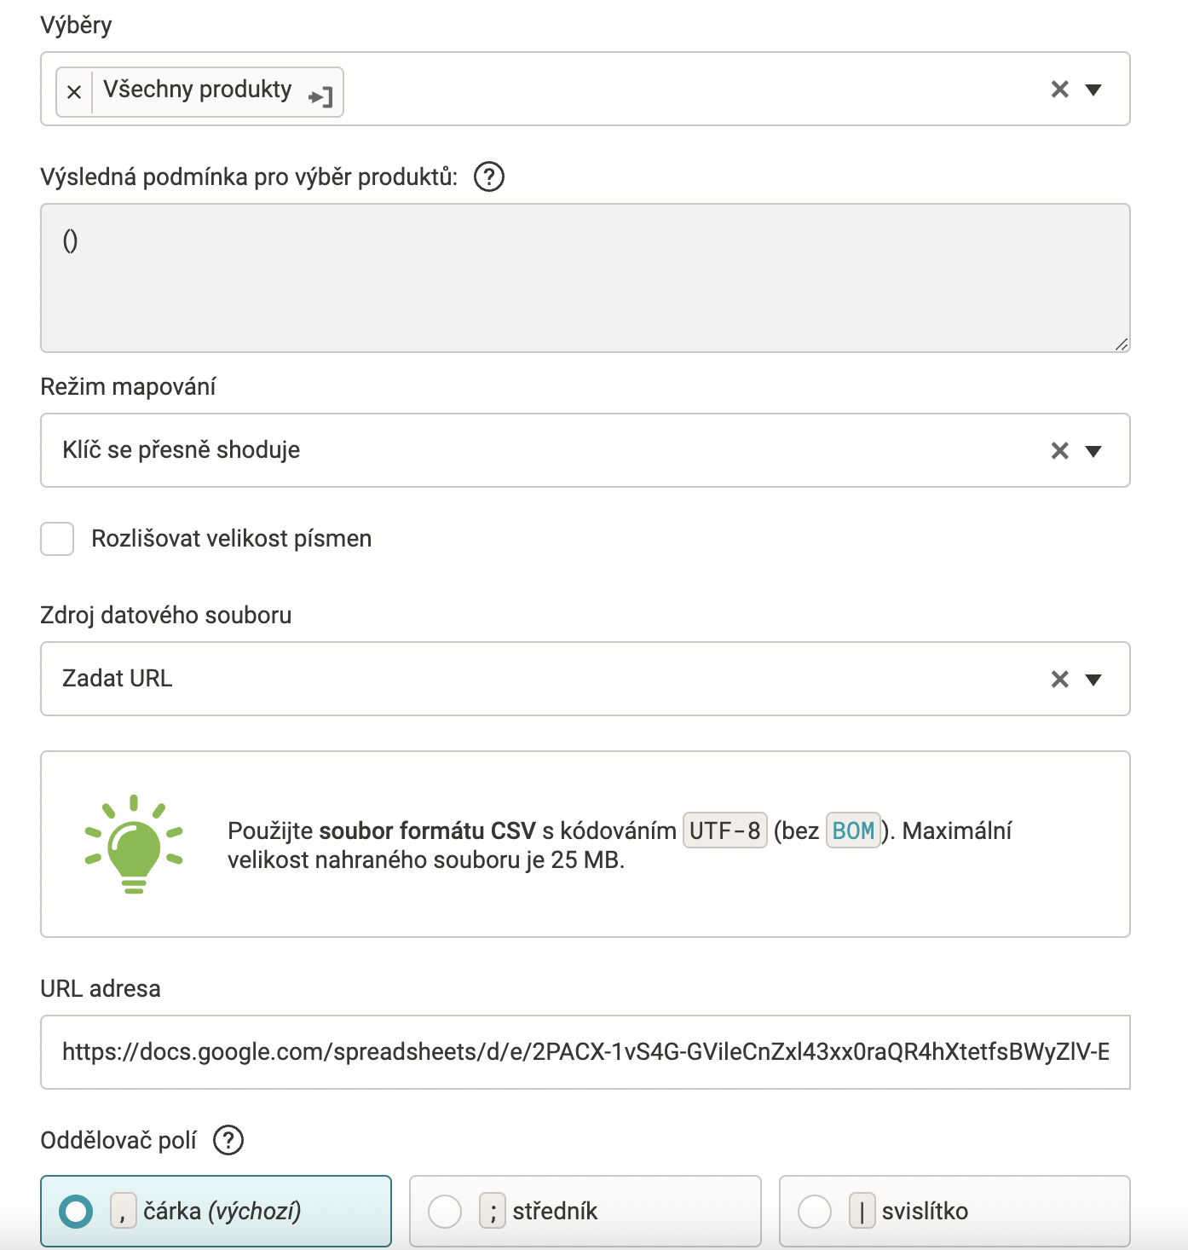Open the Všechny produkty selection link icon
Image resolution: width=1188 pixels, height=1250 pixels.
tap(321, 96)
